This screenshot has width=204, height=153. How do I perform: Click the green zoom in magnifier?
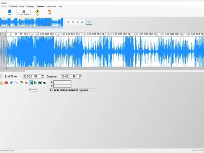pyautogui.click(x=68, y=22)
